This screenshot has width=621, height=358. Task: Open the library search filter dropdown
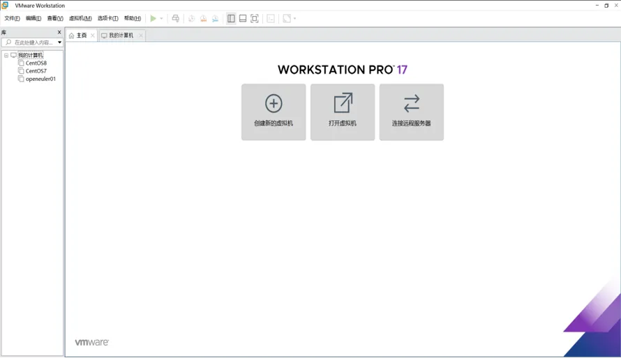[59, 42]
